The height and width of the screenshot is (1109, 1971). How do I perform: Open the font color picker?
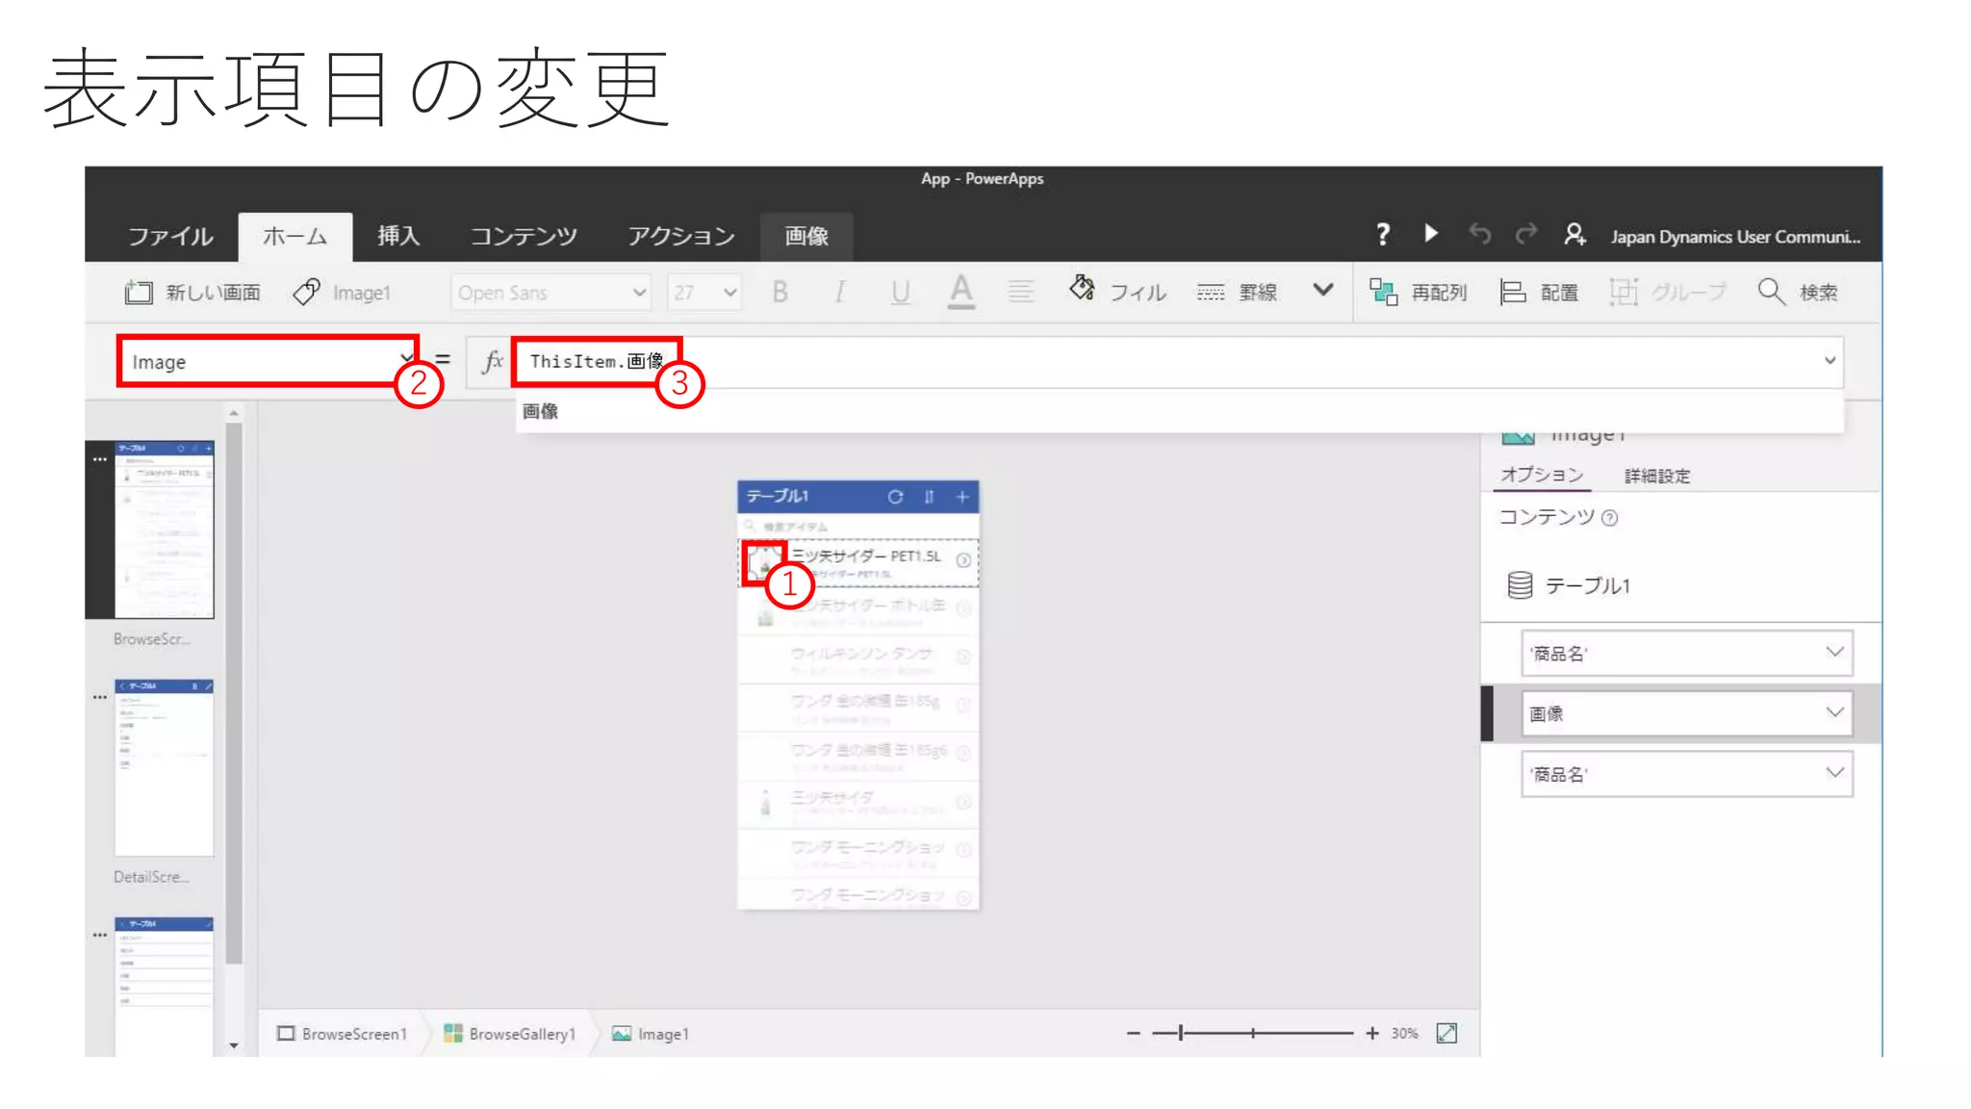pos(961,292)
